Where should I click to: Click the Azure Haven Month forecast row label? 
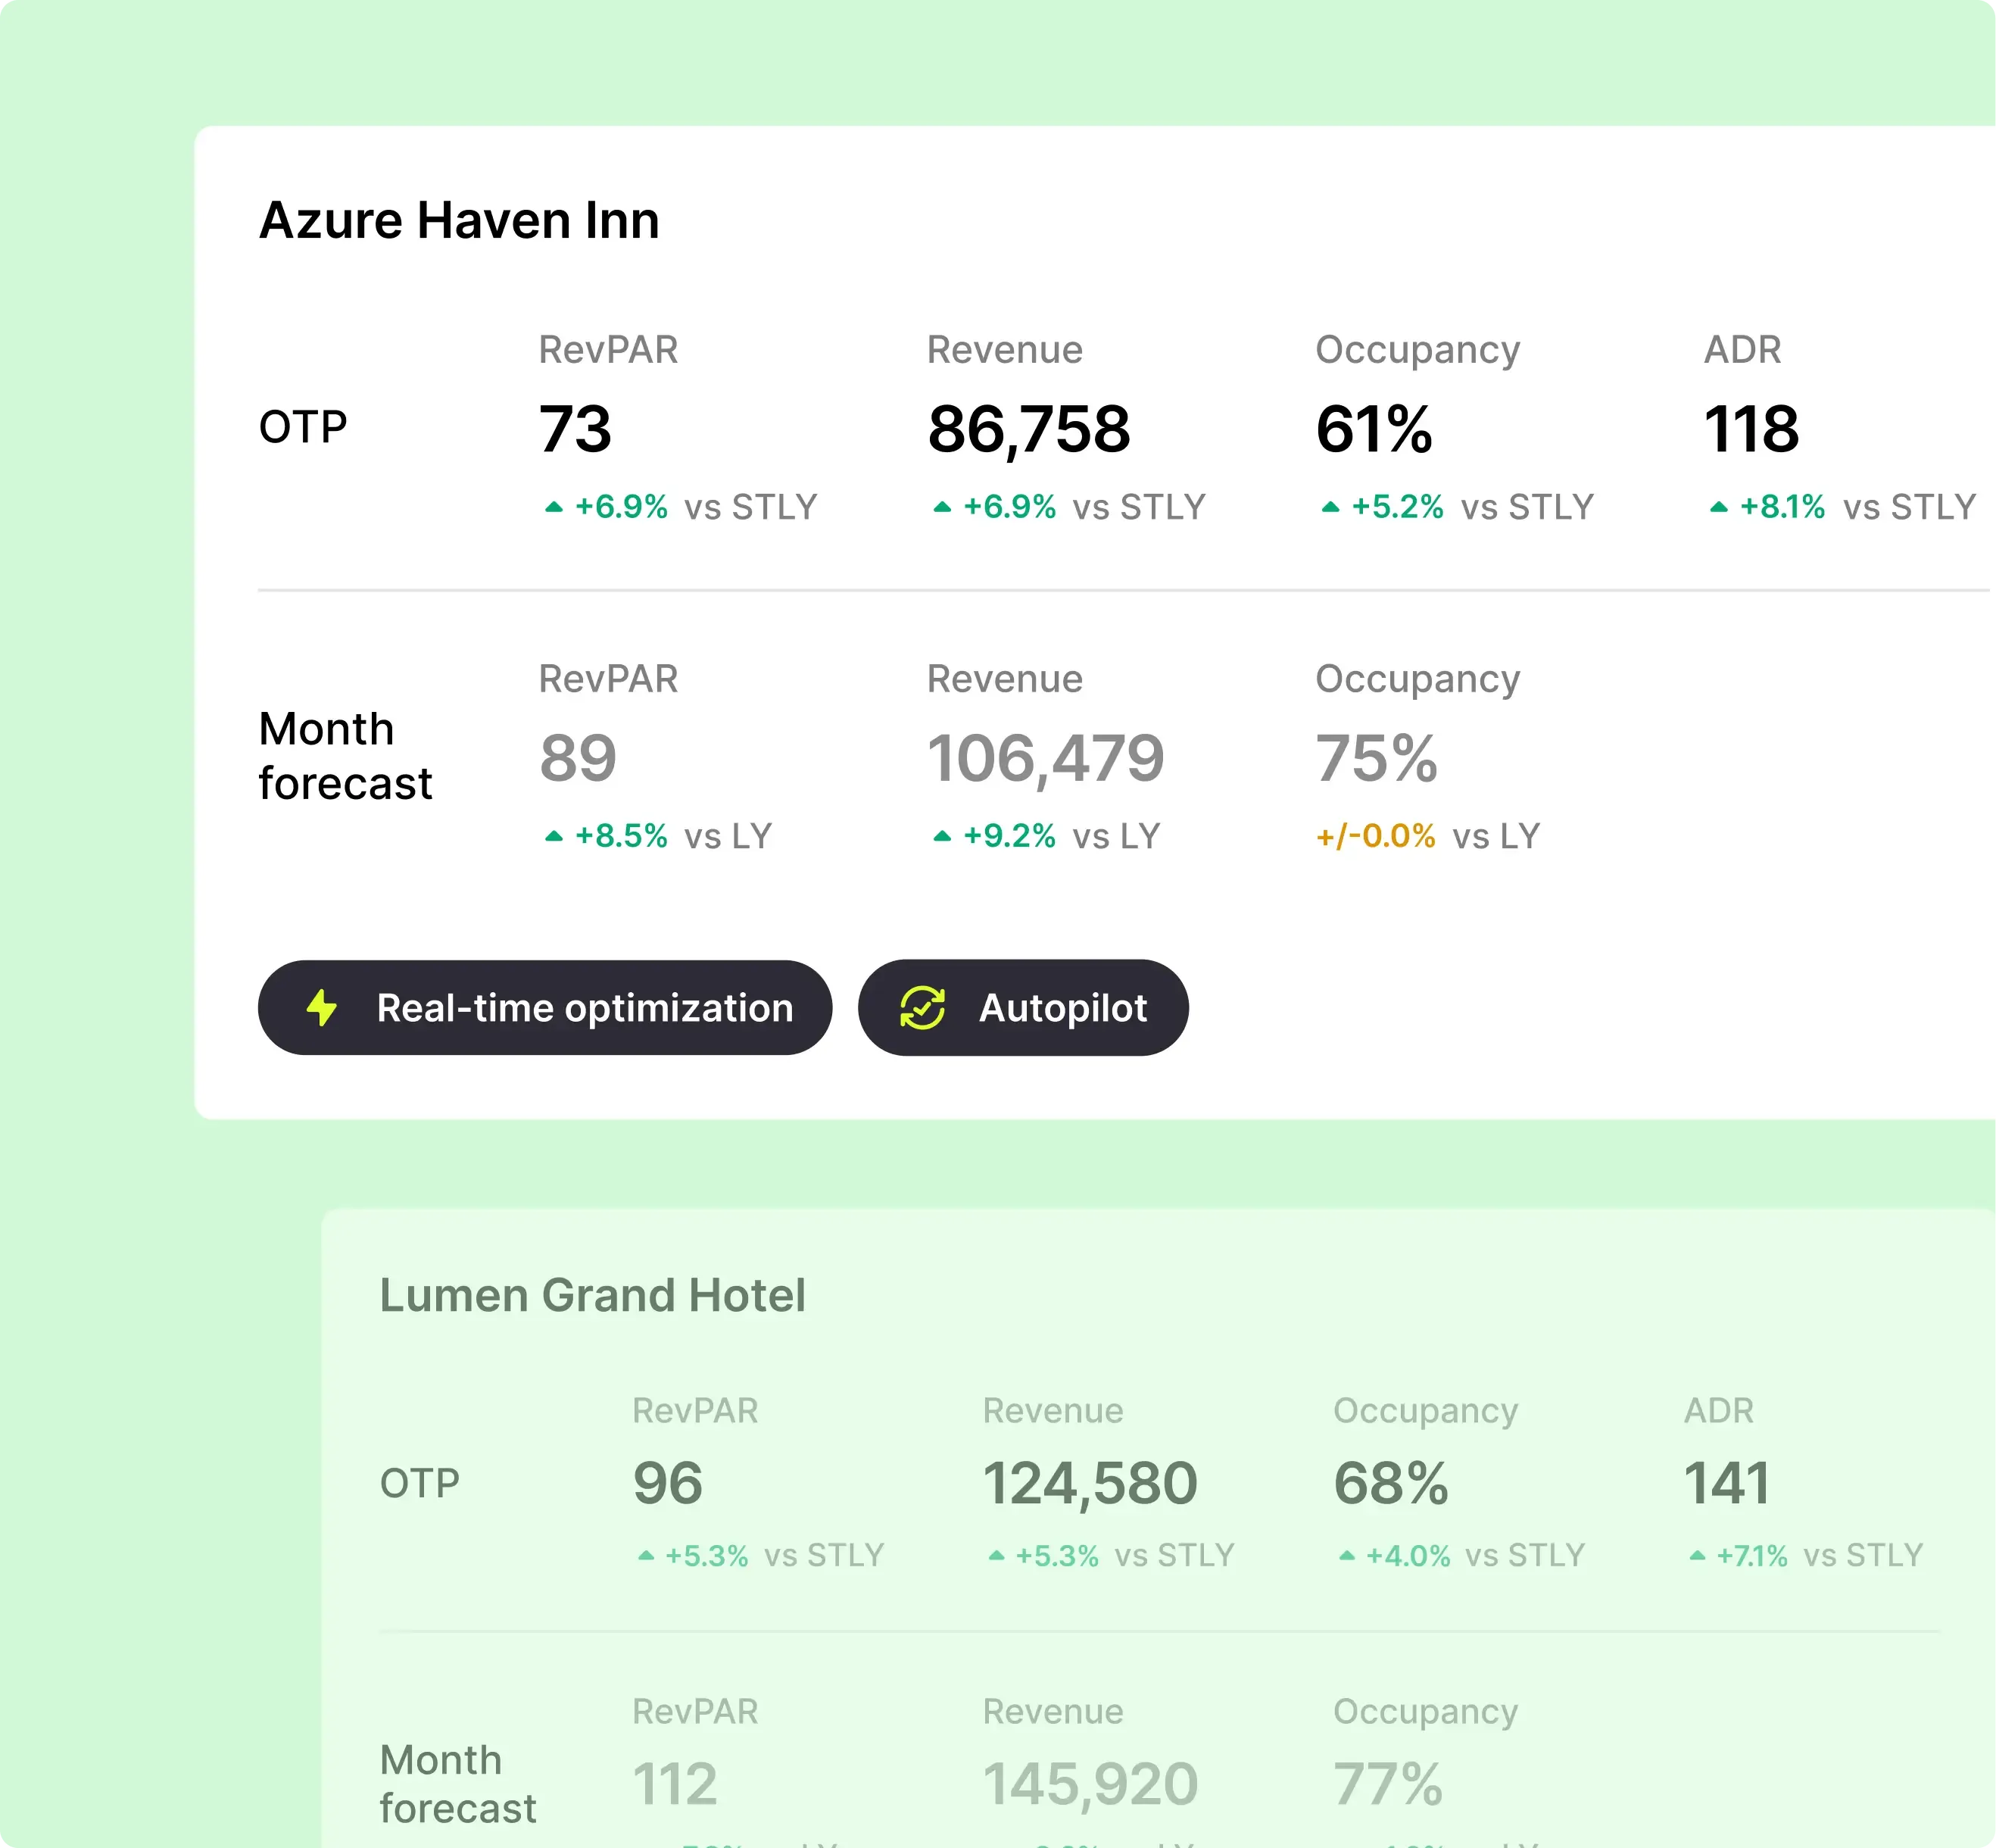(345, 756)
